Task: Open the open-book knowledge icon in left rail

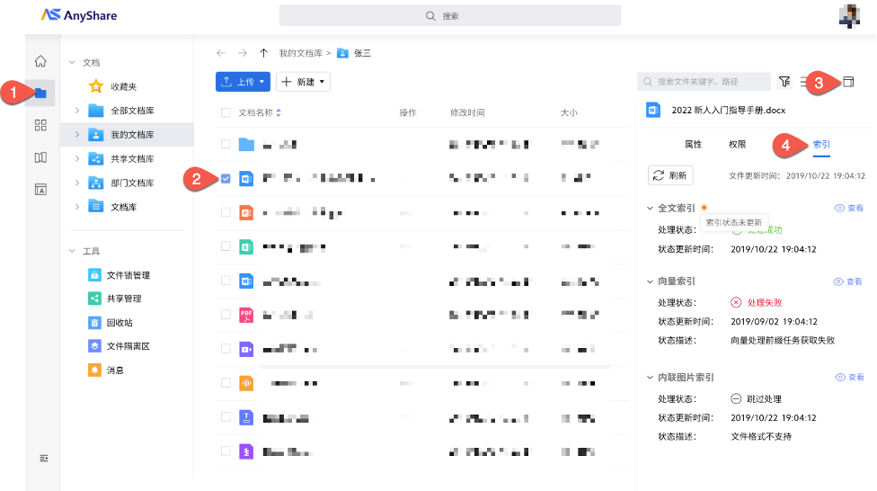Action: [x=40, y=157]
